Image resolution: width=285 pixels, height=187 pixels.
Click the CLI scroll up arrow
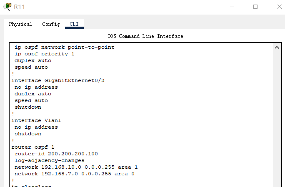(x=277, y=47)
